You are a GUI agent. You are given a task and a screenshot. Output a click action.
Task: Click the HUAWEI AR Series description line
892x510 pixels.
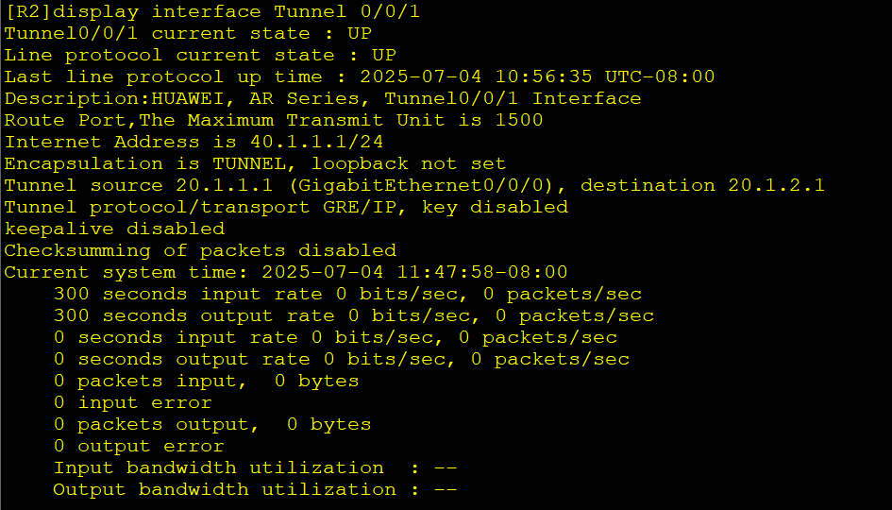point(323,98)
